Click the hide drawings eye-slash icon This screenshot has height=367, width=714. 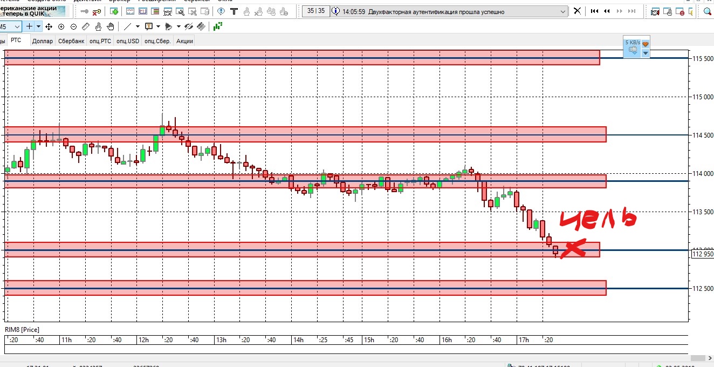coord(189,26)
